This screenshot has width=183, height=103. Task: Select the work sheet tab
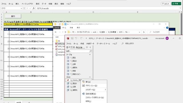tap(19, 102)
